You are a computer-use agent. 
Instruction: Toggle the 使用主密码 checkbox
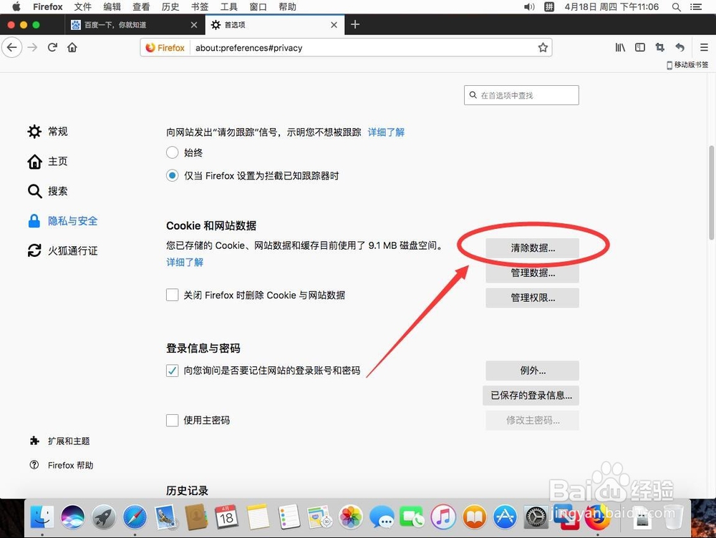(172, 420)
